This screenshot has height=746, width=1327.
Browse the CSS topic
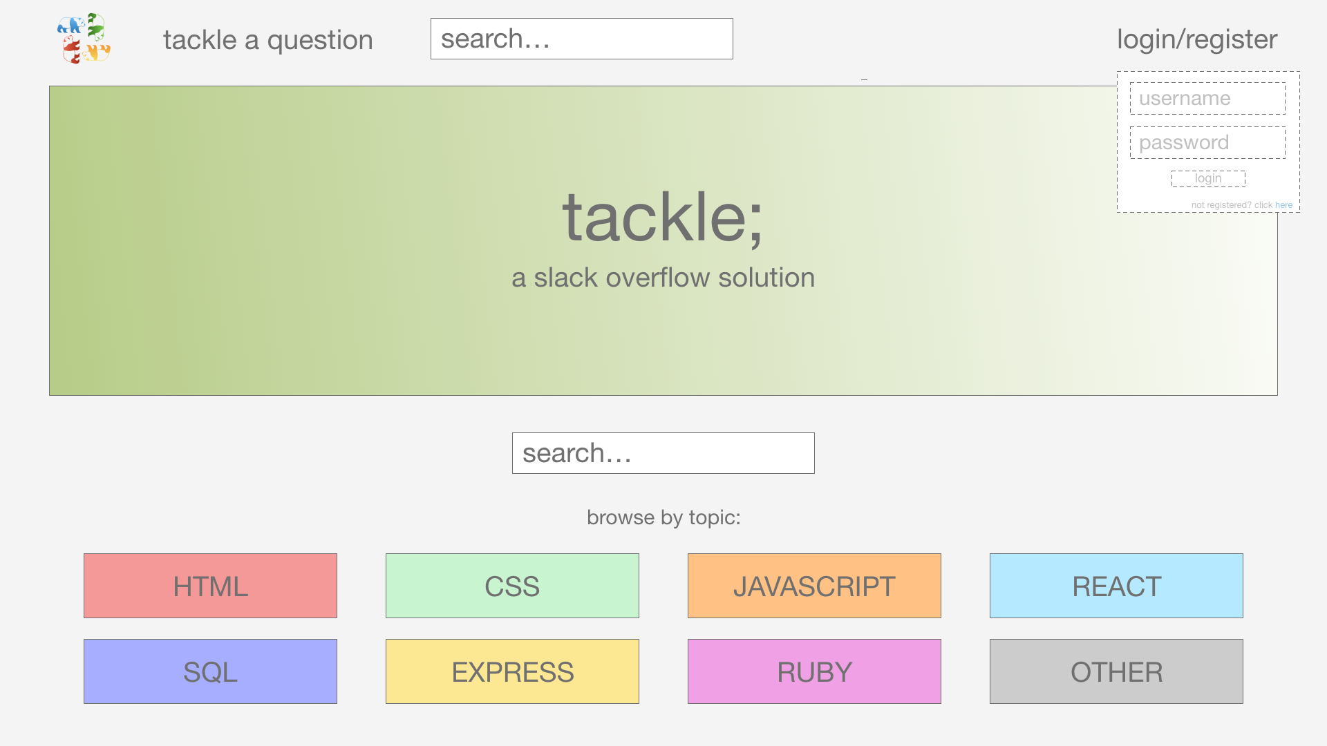coord(512,586)
